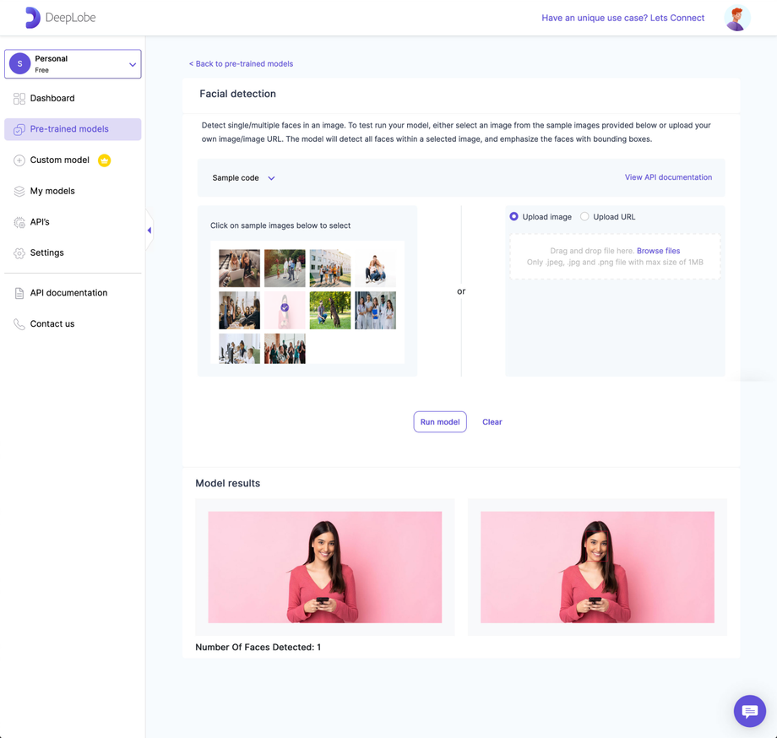Select the woman with pink dress sample image
777x738 pixels.
[285, 310]
